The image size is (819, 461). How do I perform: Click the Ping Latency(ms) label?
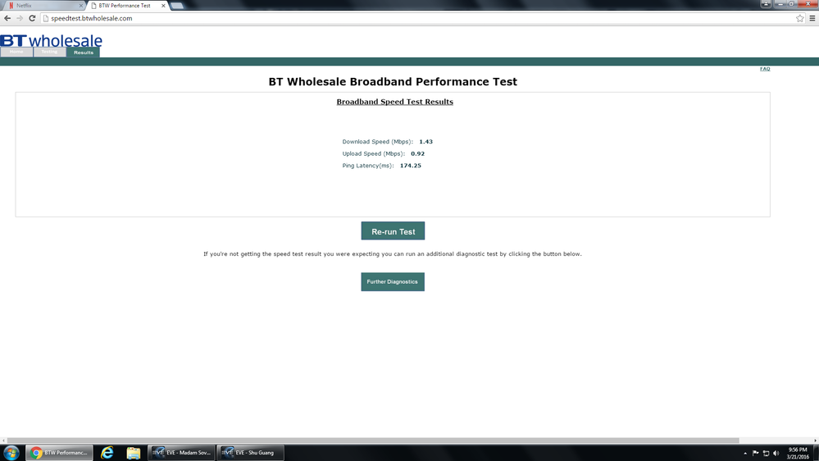pyautogui.click(x=368, y=166)
